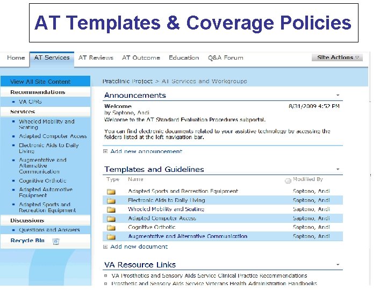Image resolution: width=387 pixels, height=290 pixels.
Task: Open VA CPRs in the sidebar
Action: click(x=30, y=102)
